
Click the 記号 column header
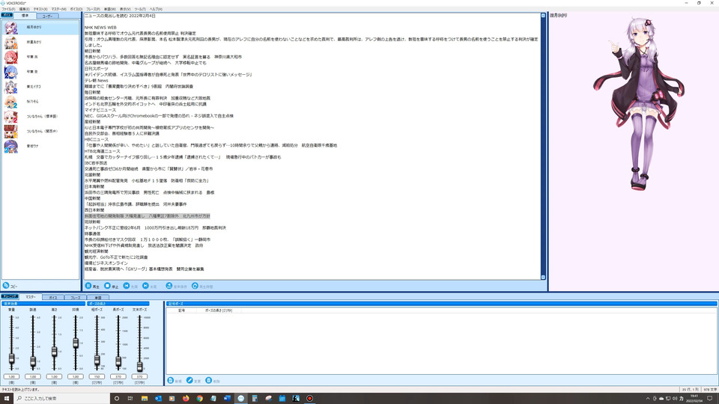(x=181, y=310)
